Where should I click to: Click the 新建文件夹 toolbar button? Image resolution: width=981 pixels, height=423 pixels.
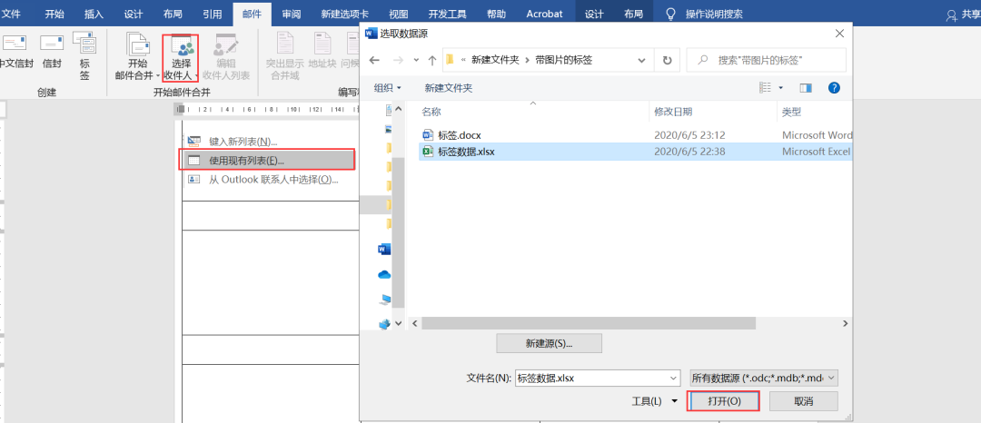pyautogui.click(x=449, y=88)
